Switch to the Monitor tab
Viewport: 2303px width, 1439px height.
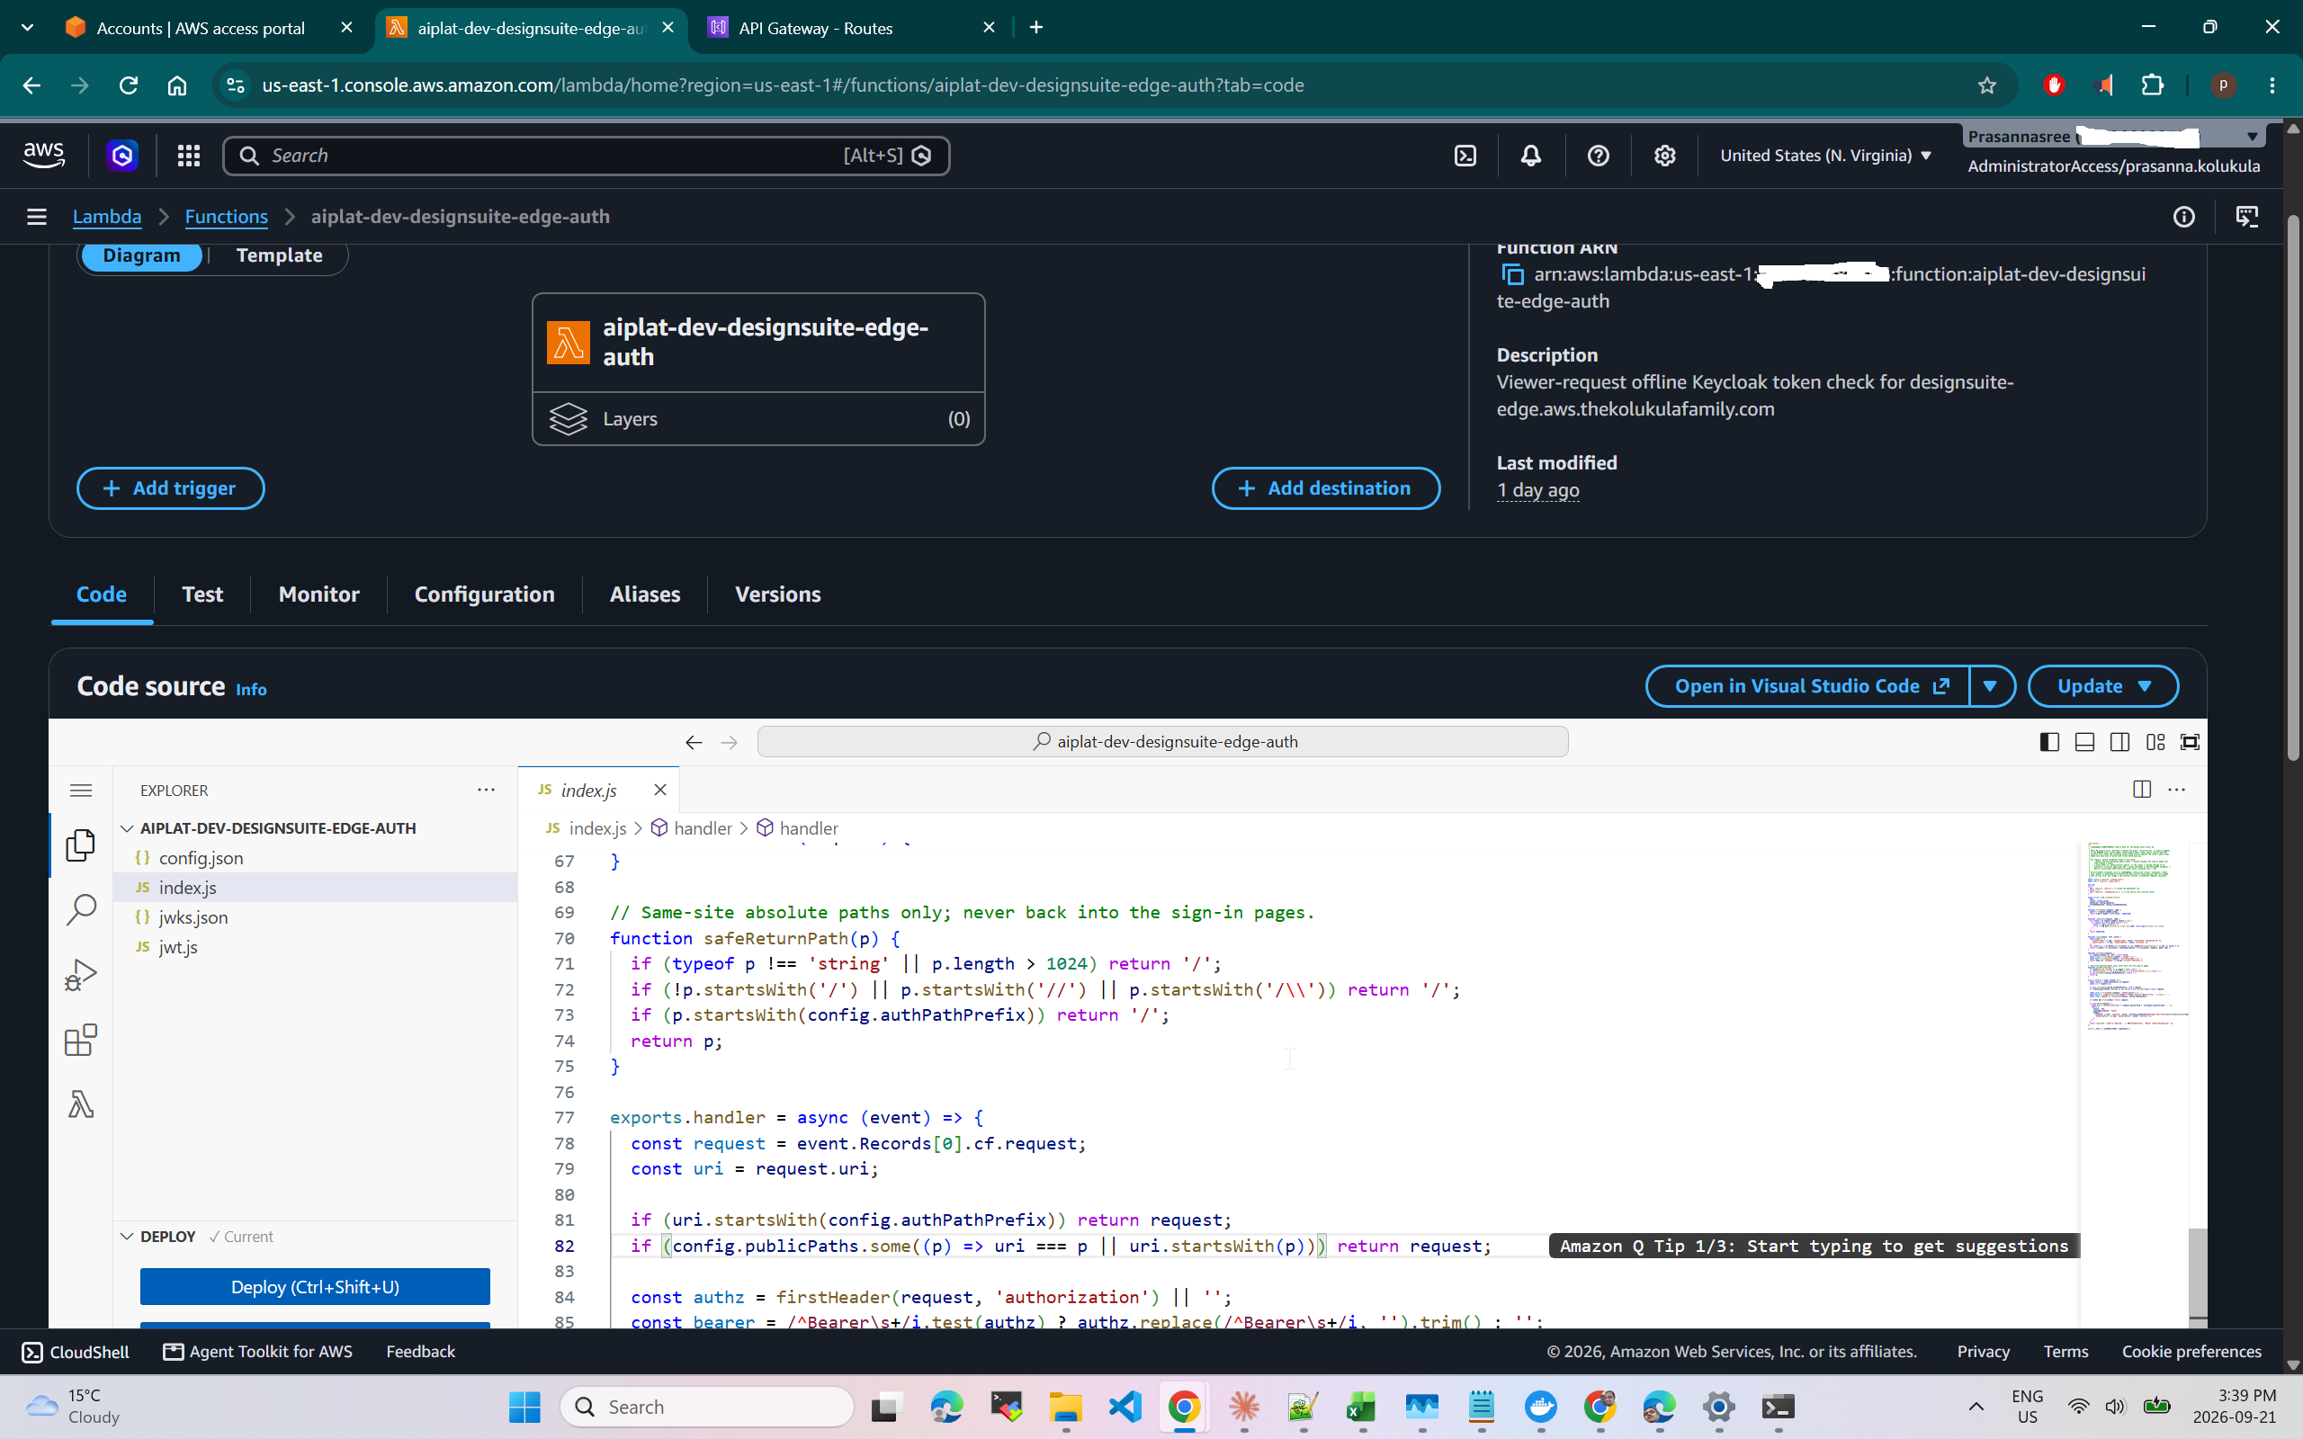pyautogui.click(x=318, y=594)
